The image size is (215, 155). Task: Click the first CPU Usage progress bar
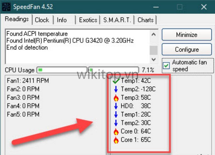61,70
